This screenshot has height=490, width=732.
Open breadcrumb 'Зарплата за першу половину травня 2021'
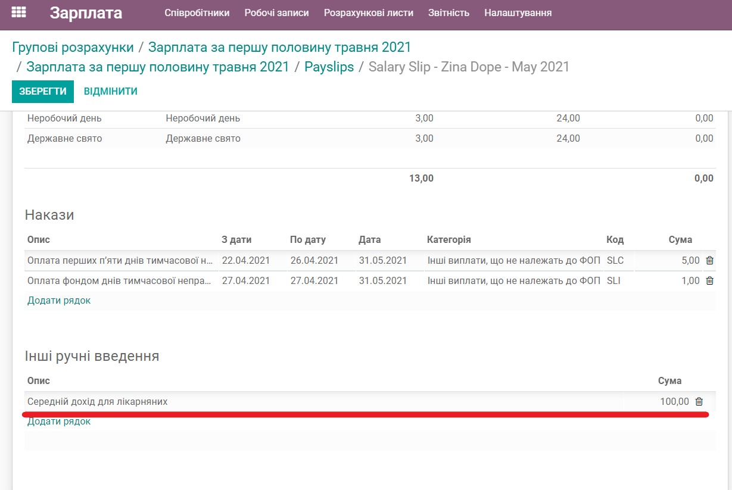(280, 46)
